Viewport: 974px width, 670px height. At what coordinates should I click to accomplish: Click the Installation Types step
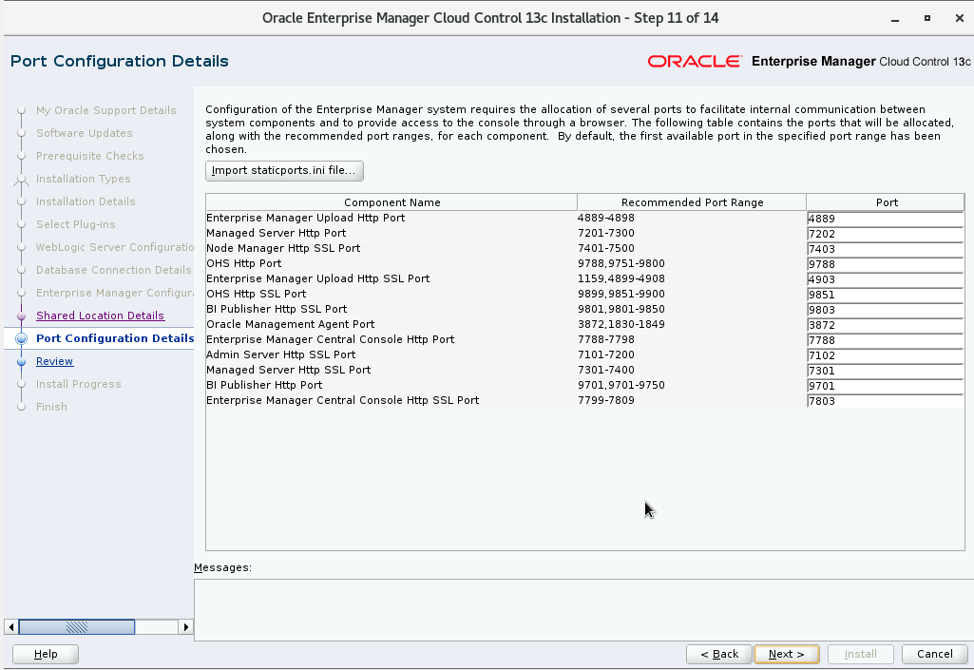tap(84, 179)
